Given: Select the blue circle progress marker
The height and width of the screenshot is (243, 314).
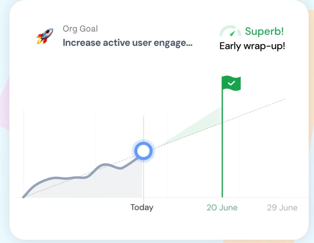Looking at the screenshot, I should coord(143,151).
